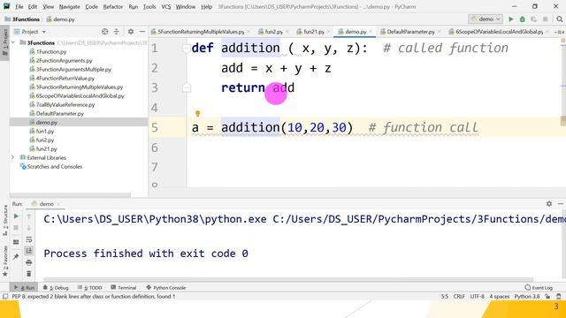The width and height of the screenshot is (566, 318).
Task: Click the 4 spaces indent selector
Action: 499,297
